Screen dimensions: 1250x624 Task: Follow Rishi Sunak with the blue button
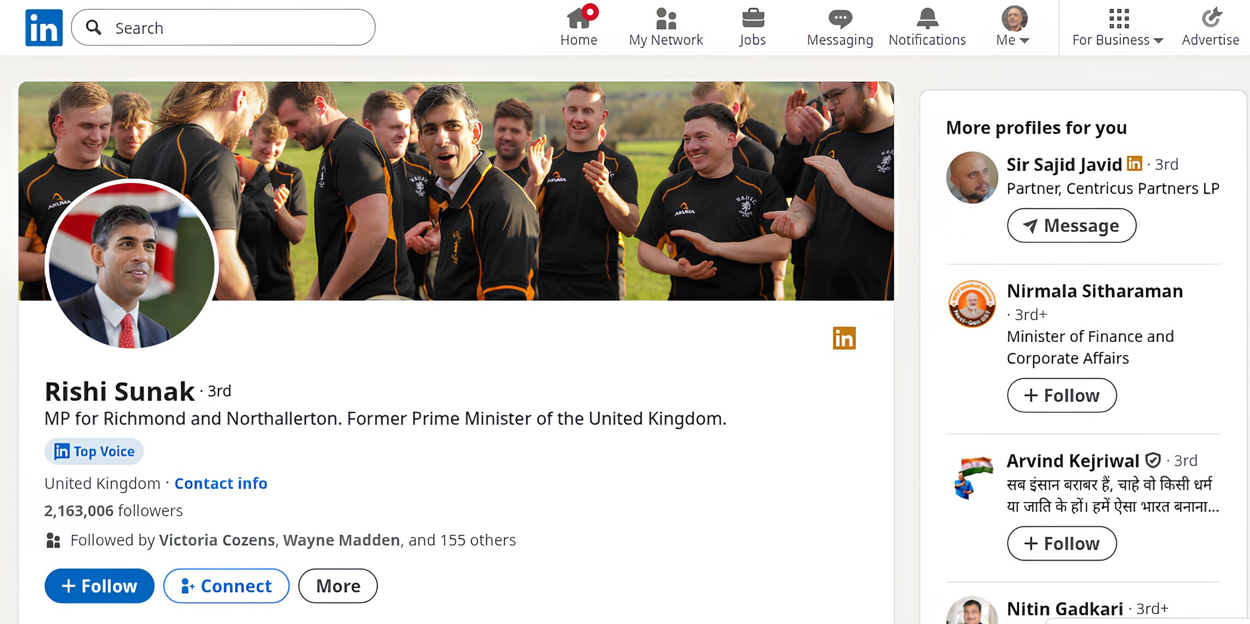[x=99, y=586]
